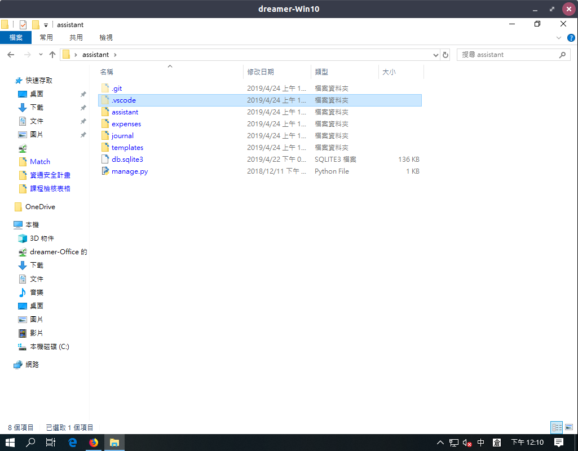578x451 pixels.
Task: Click the Back navigation arrow
Action: (10, 55)
